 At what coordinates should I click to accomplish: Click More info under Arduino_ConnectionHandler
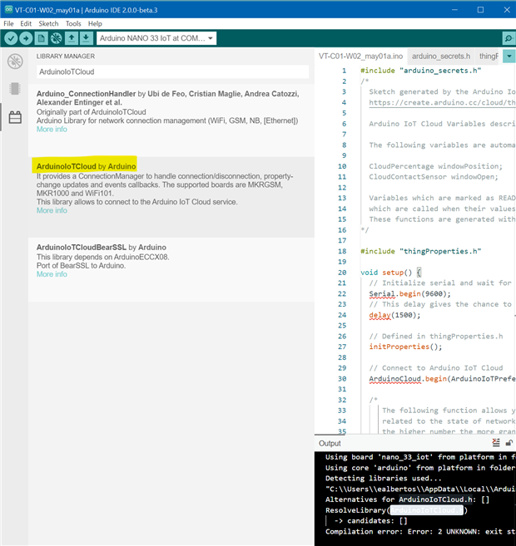pos(52,129)
